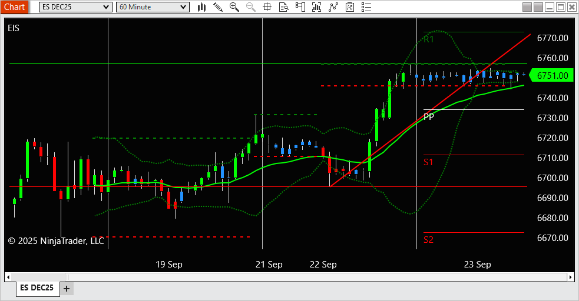Click the S2 pivot label

[x=428, y=240]
